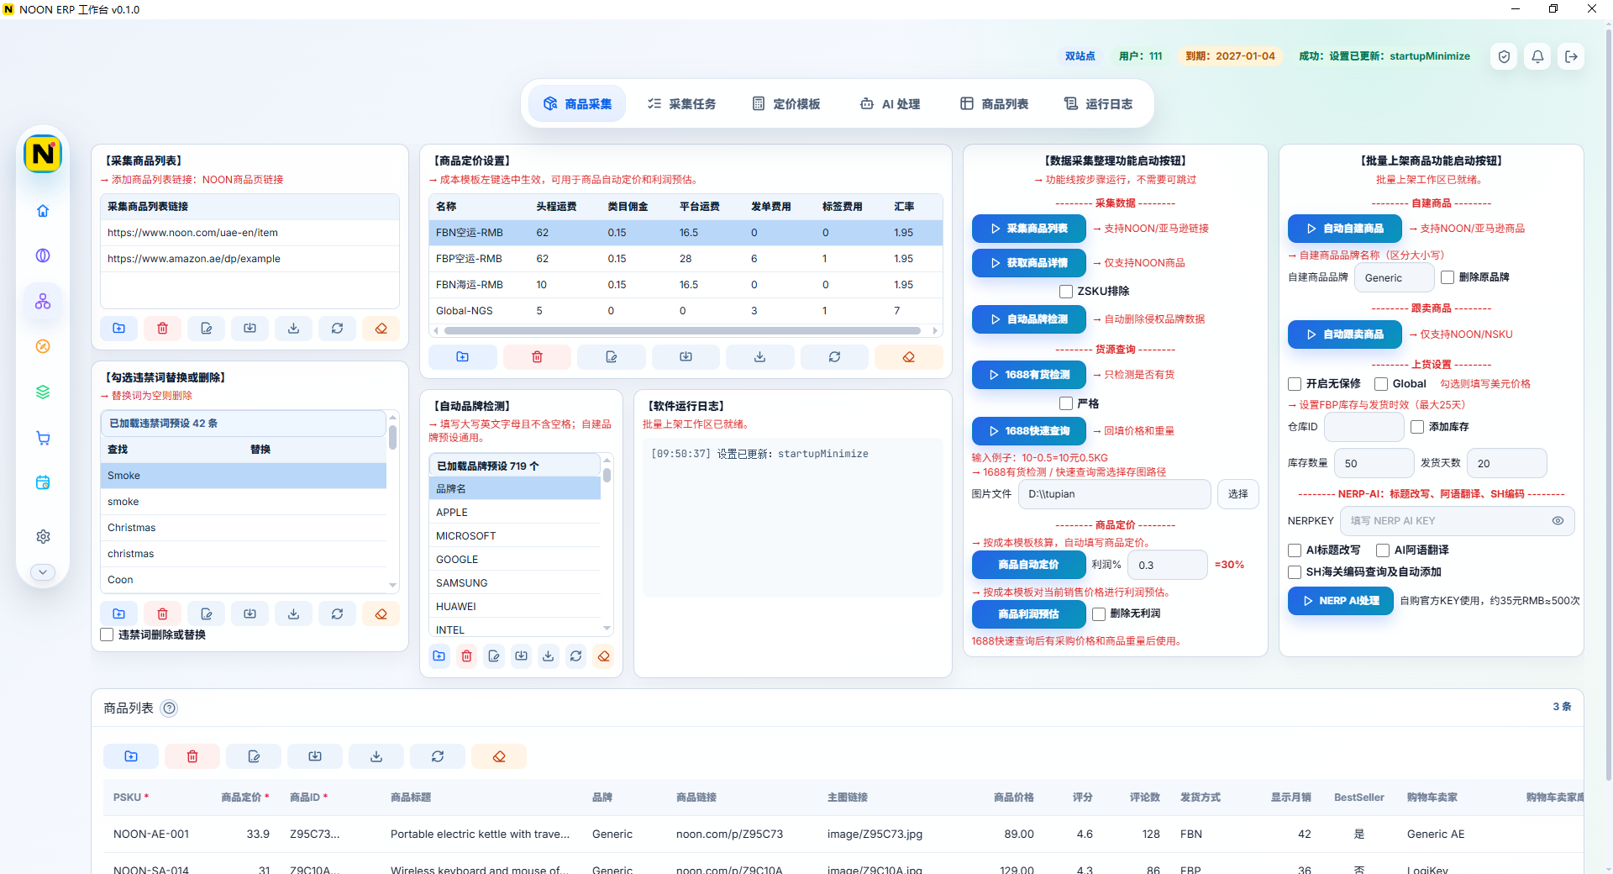Click the 选择 image folder button
Viewport: 1613px width, 874px height.
coord(1238,494)
